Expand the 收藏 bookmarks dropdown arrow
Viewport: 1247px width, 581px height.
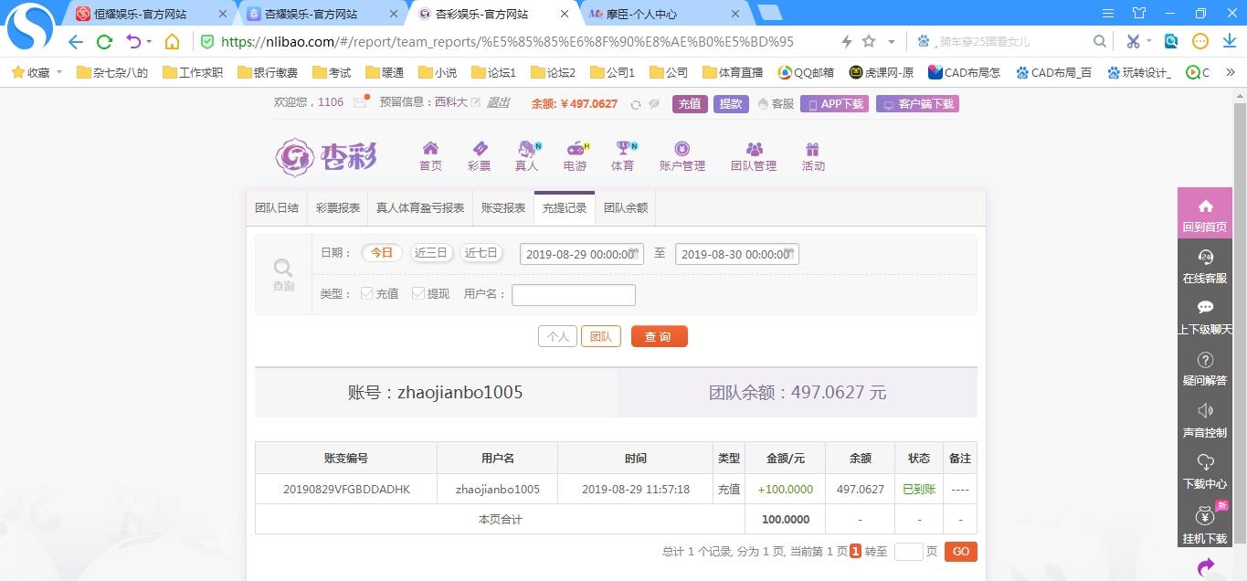click(59, 72)
